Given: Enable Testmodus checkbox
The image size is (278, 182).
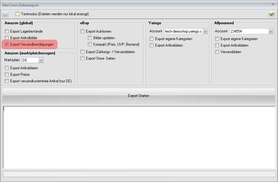Looking at the screenshot, I should [x=17, y=14].
